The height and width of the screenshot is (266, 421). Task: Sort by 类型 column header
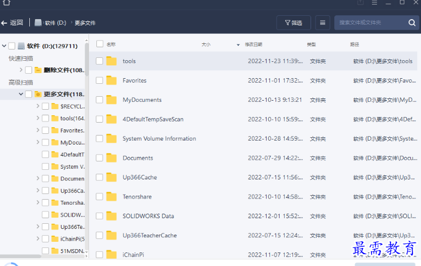pyautogui.click(x=311, y=44)
